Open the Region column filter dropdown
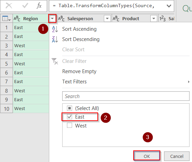The height and width of the screenshot is (162, 192). (x=52, y=18)
